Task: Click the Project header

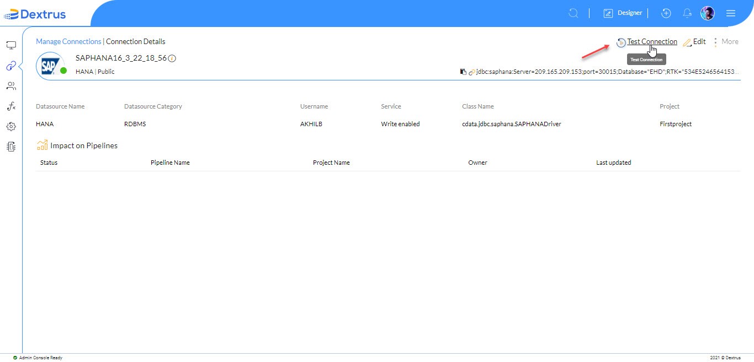Action: coord(670,106)
